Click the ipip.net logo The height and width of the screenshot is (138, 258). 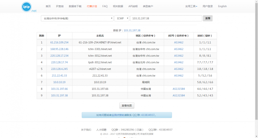(29, 7)
